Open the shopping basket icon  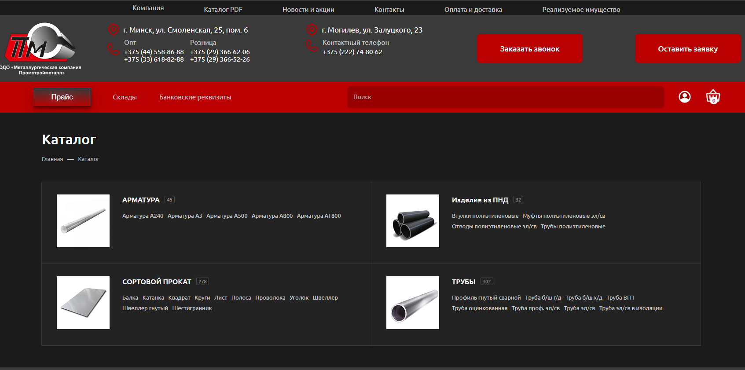tap(712, 97)
